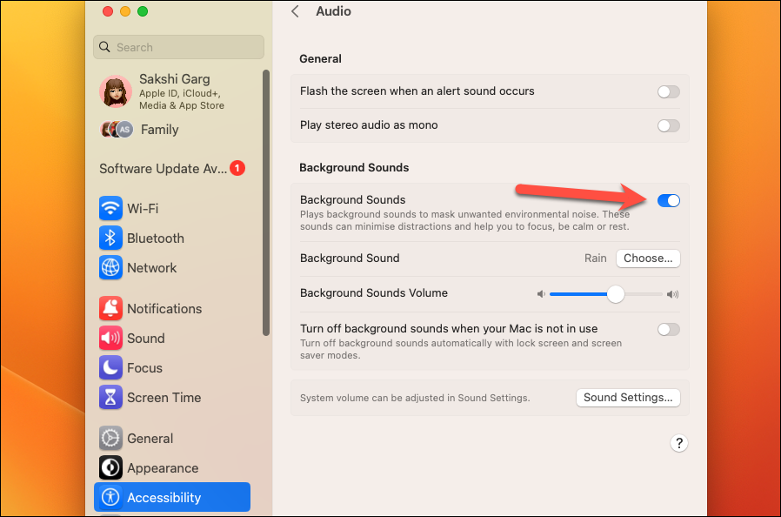781x517 pixels.
Task: Click the Focus label in sidebar
Action: tap(144, 368)
